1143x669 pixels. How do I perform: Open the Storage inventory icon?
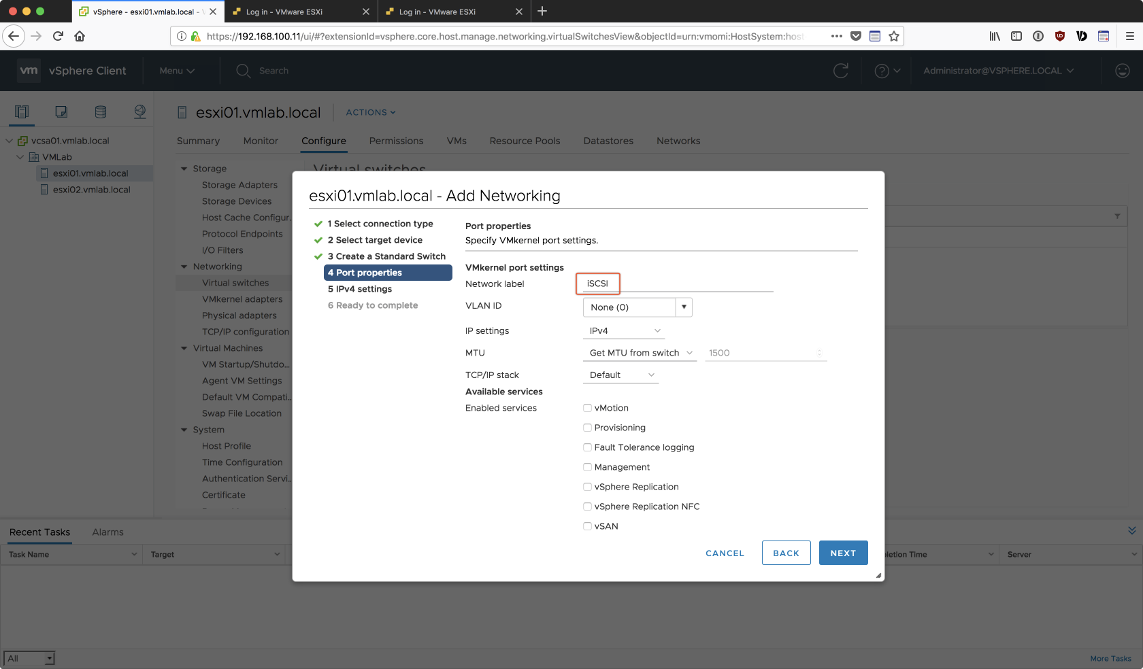pyautogui.click(x=101, y=112)
